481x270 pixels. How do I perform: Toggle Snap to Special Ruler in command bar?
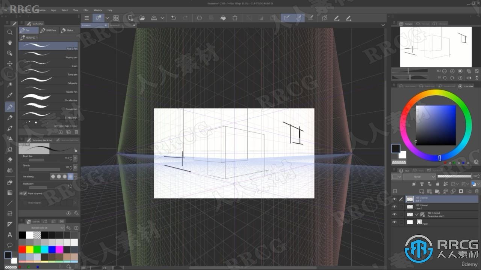point(299,18)
